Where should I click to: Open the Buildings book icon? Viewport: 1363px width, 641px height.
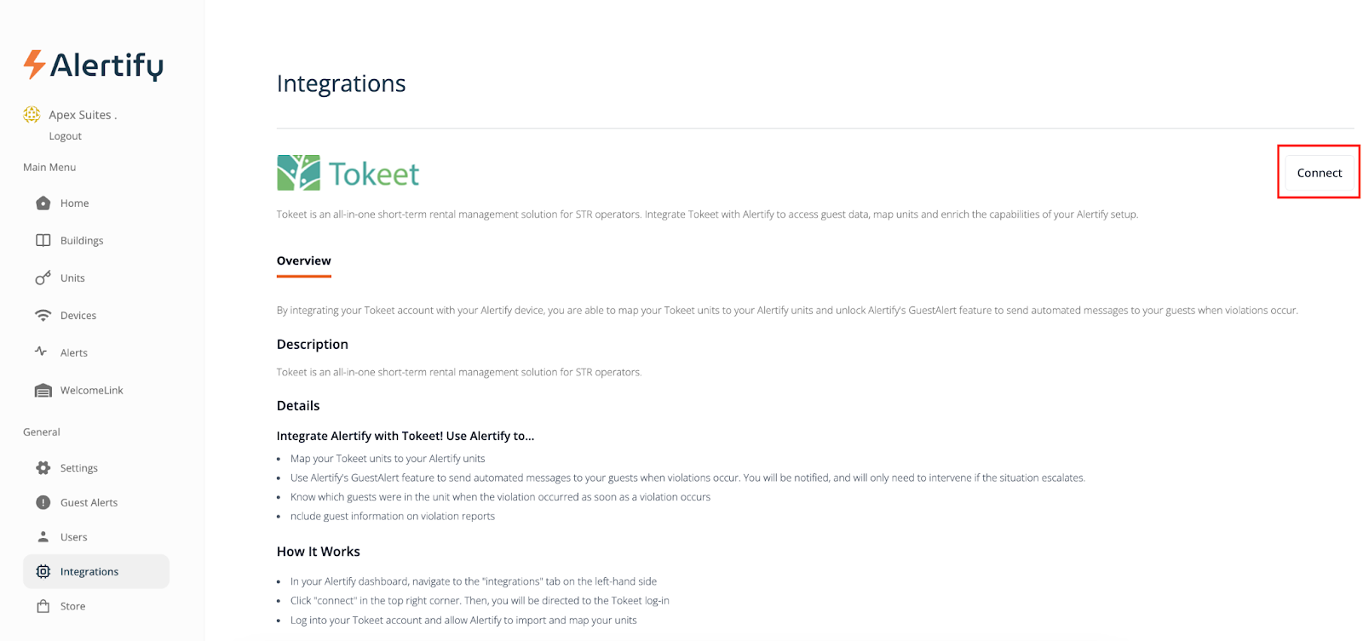click(43, 240)
